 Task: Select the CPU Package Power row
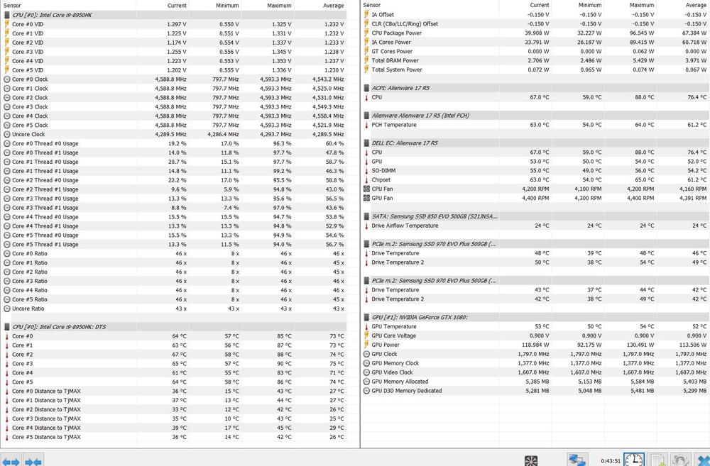point(396,33)
